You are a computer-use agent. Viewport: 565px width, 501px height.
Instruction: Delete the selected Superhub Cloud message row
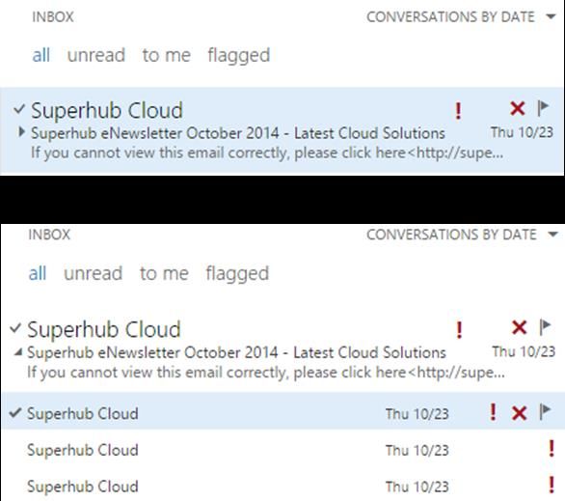click(x=520, y=413)
